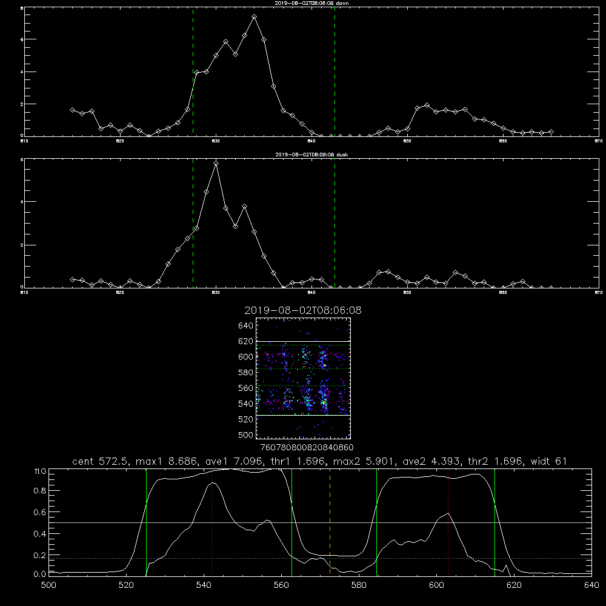Click bottom plot x-axis label '580'
This screenshot has width=606, height=606.
359,585
